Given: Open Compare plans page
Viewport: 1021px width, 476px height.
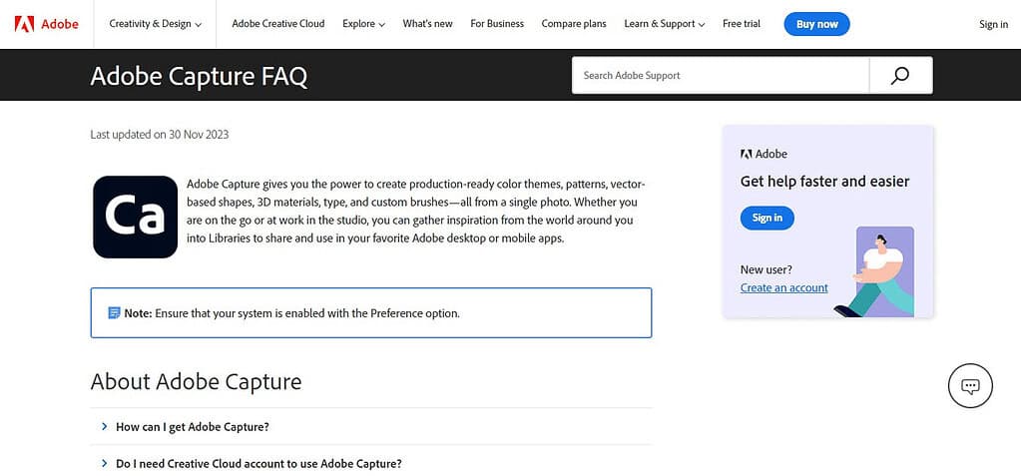Looking at the screenshot, I should (574, 24).
